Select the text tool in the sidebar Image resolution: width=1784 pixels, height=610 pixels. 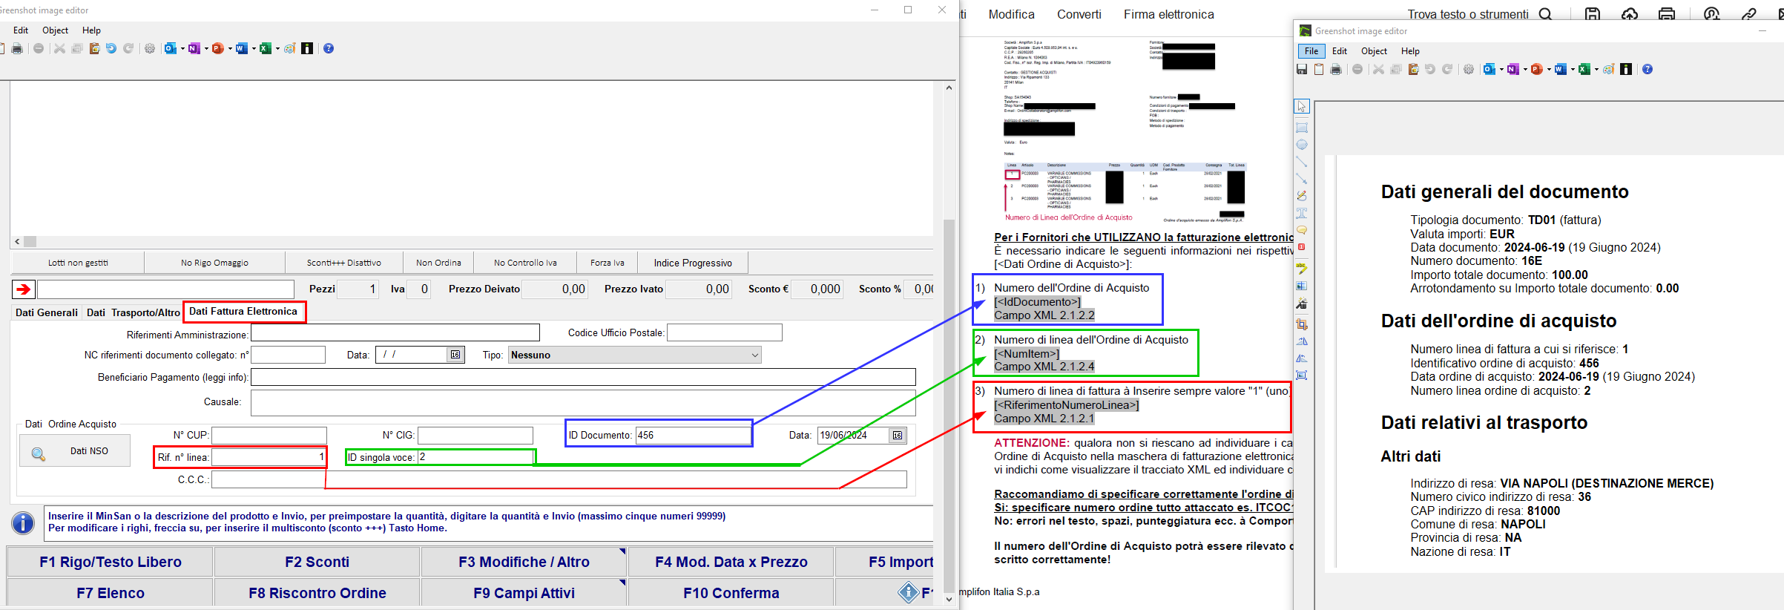[1302, 213]
